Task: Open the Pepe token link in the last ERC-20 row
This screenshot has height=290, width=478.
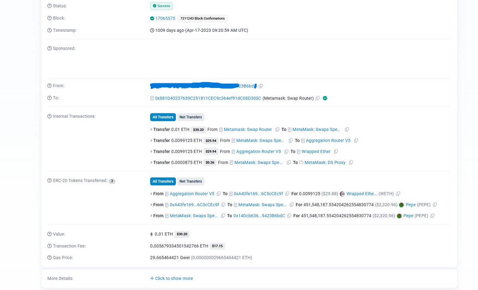Action: tap(408, 216)
